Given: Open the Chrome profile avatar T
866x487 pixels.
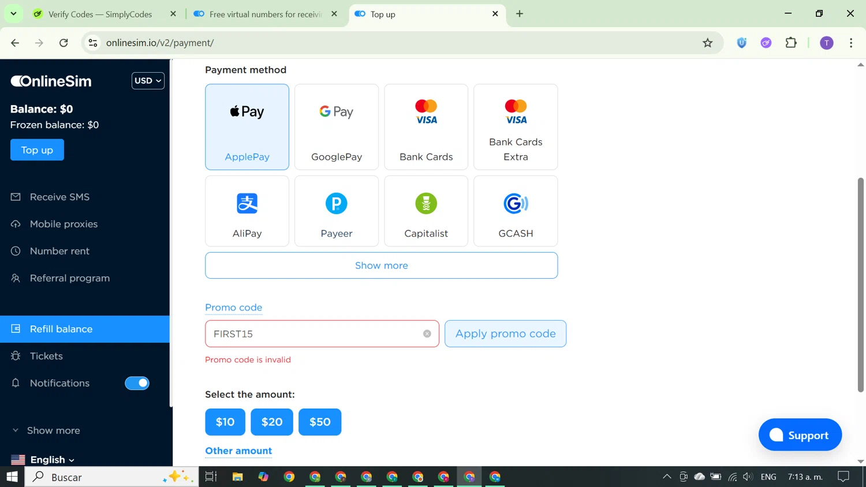Looking at the screenshot, I should [x=827, y=43].
